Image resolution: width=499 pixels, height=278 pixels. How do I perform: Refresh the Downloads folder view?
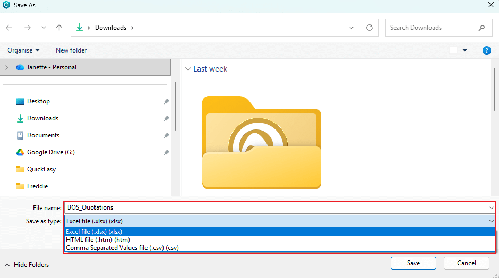click(369, 28)
